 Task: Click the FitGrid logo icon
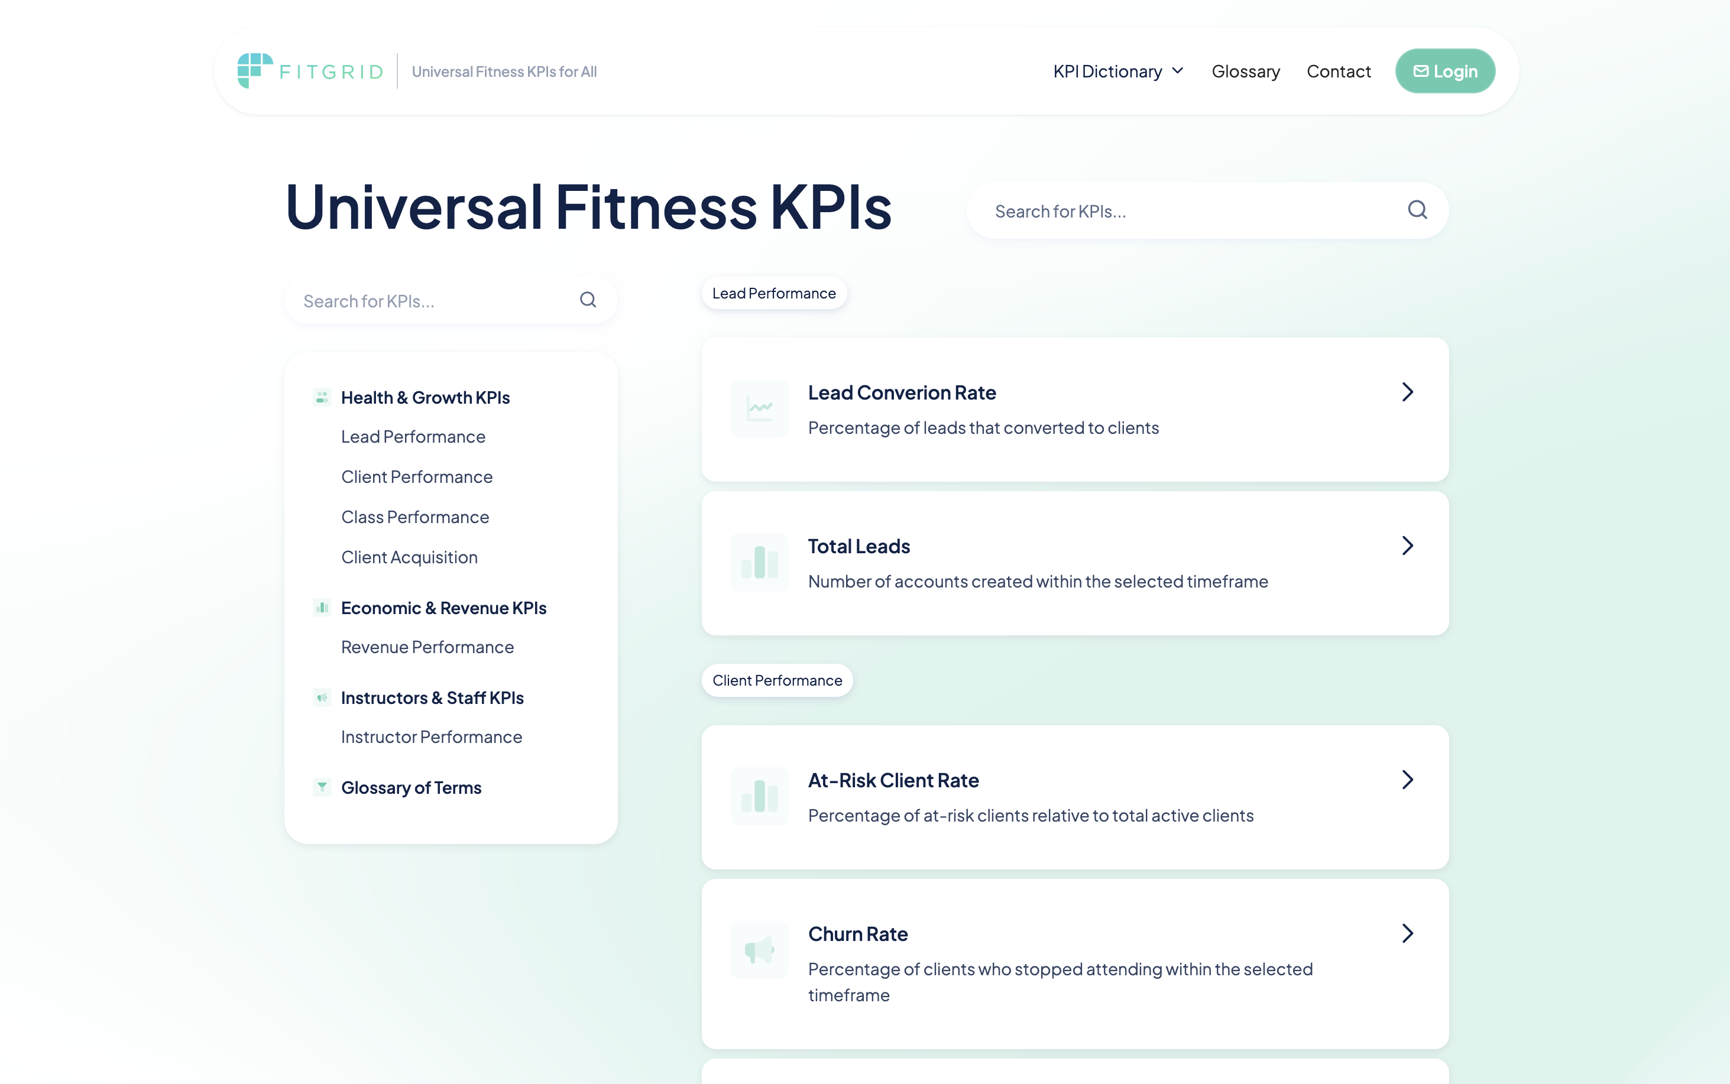(254, 70)
